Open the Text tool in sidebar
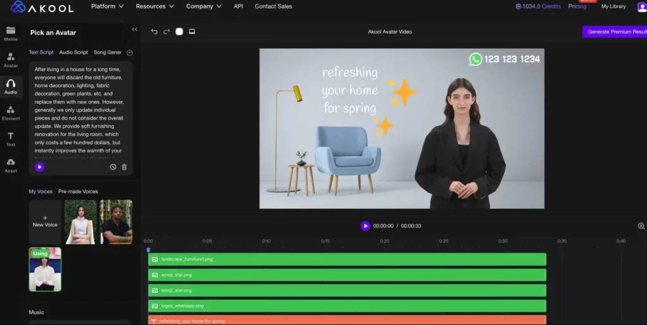647x325 pixels. (x=11, y=139)
